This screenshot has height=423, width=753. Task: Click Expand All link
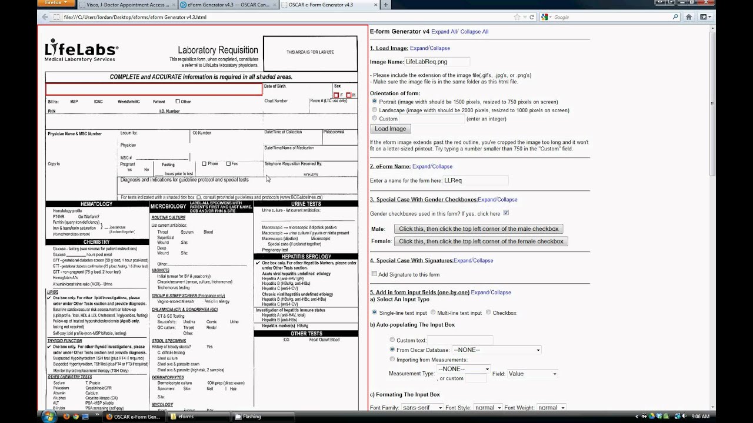coord(444,32)
